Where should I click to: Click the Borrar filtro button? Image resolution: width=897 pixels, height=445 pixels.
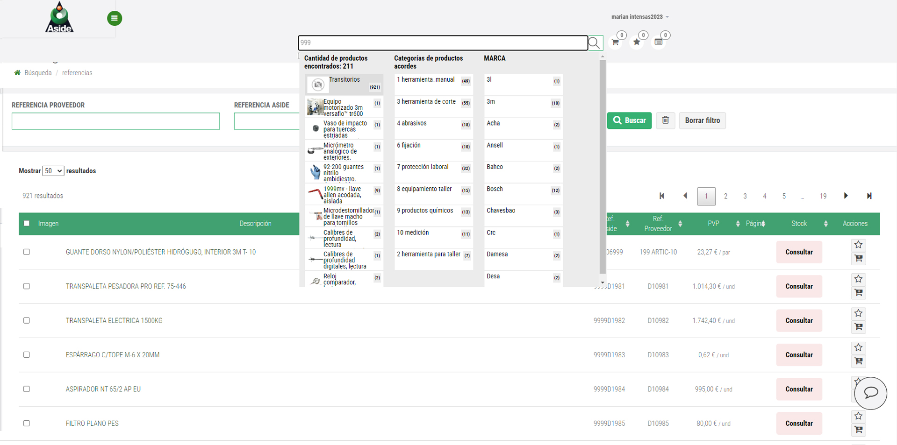pyautogui.click(x=702, y=120)
